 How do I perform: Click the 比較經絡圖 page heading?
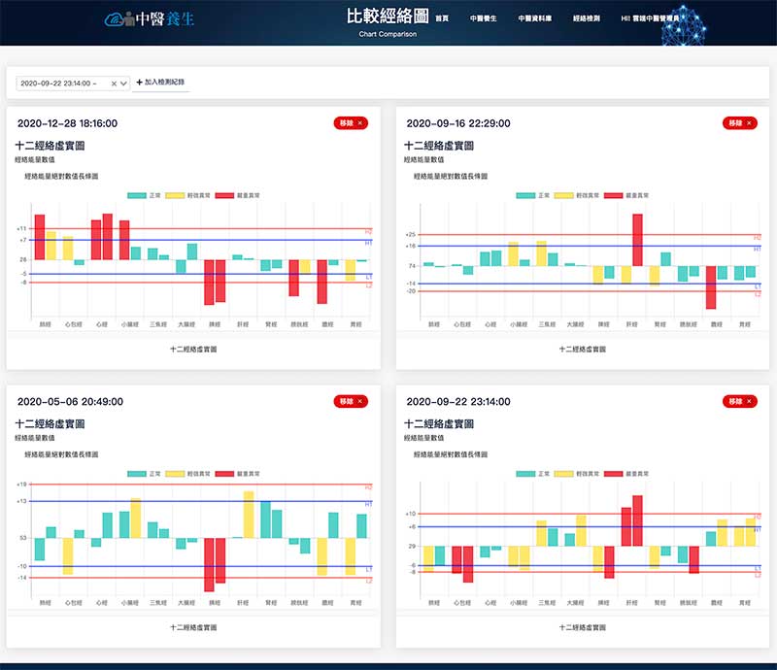click(x=388, y=17)
